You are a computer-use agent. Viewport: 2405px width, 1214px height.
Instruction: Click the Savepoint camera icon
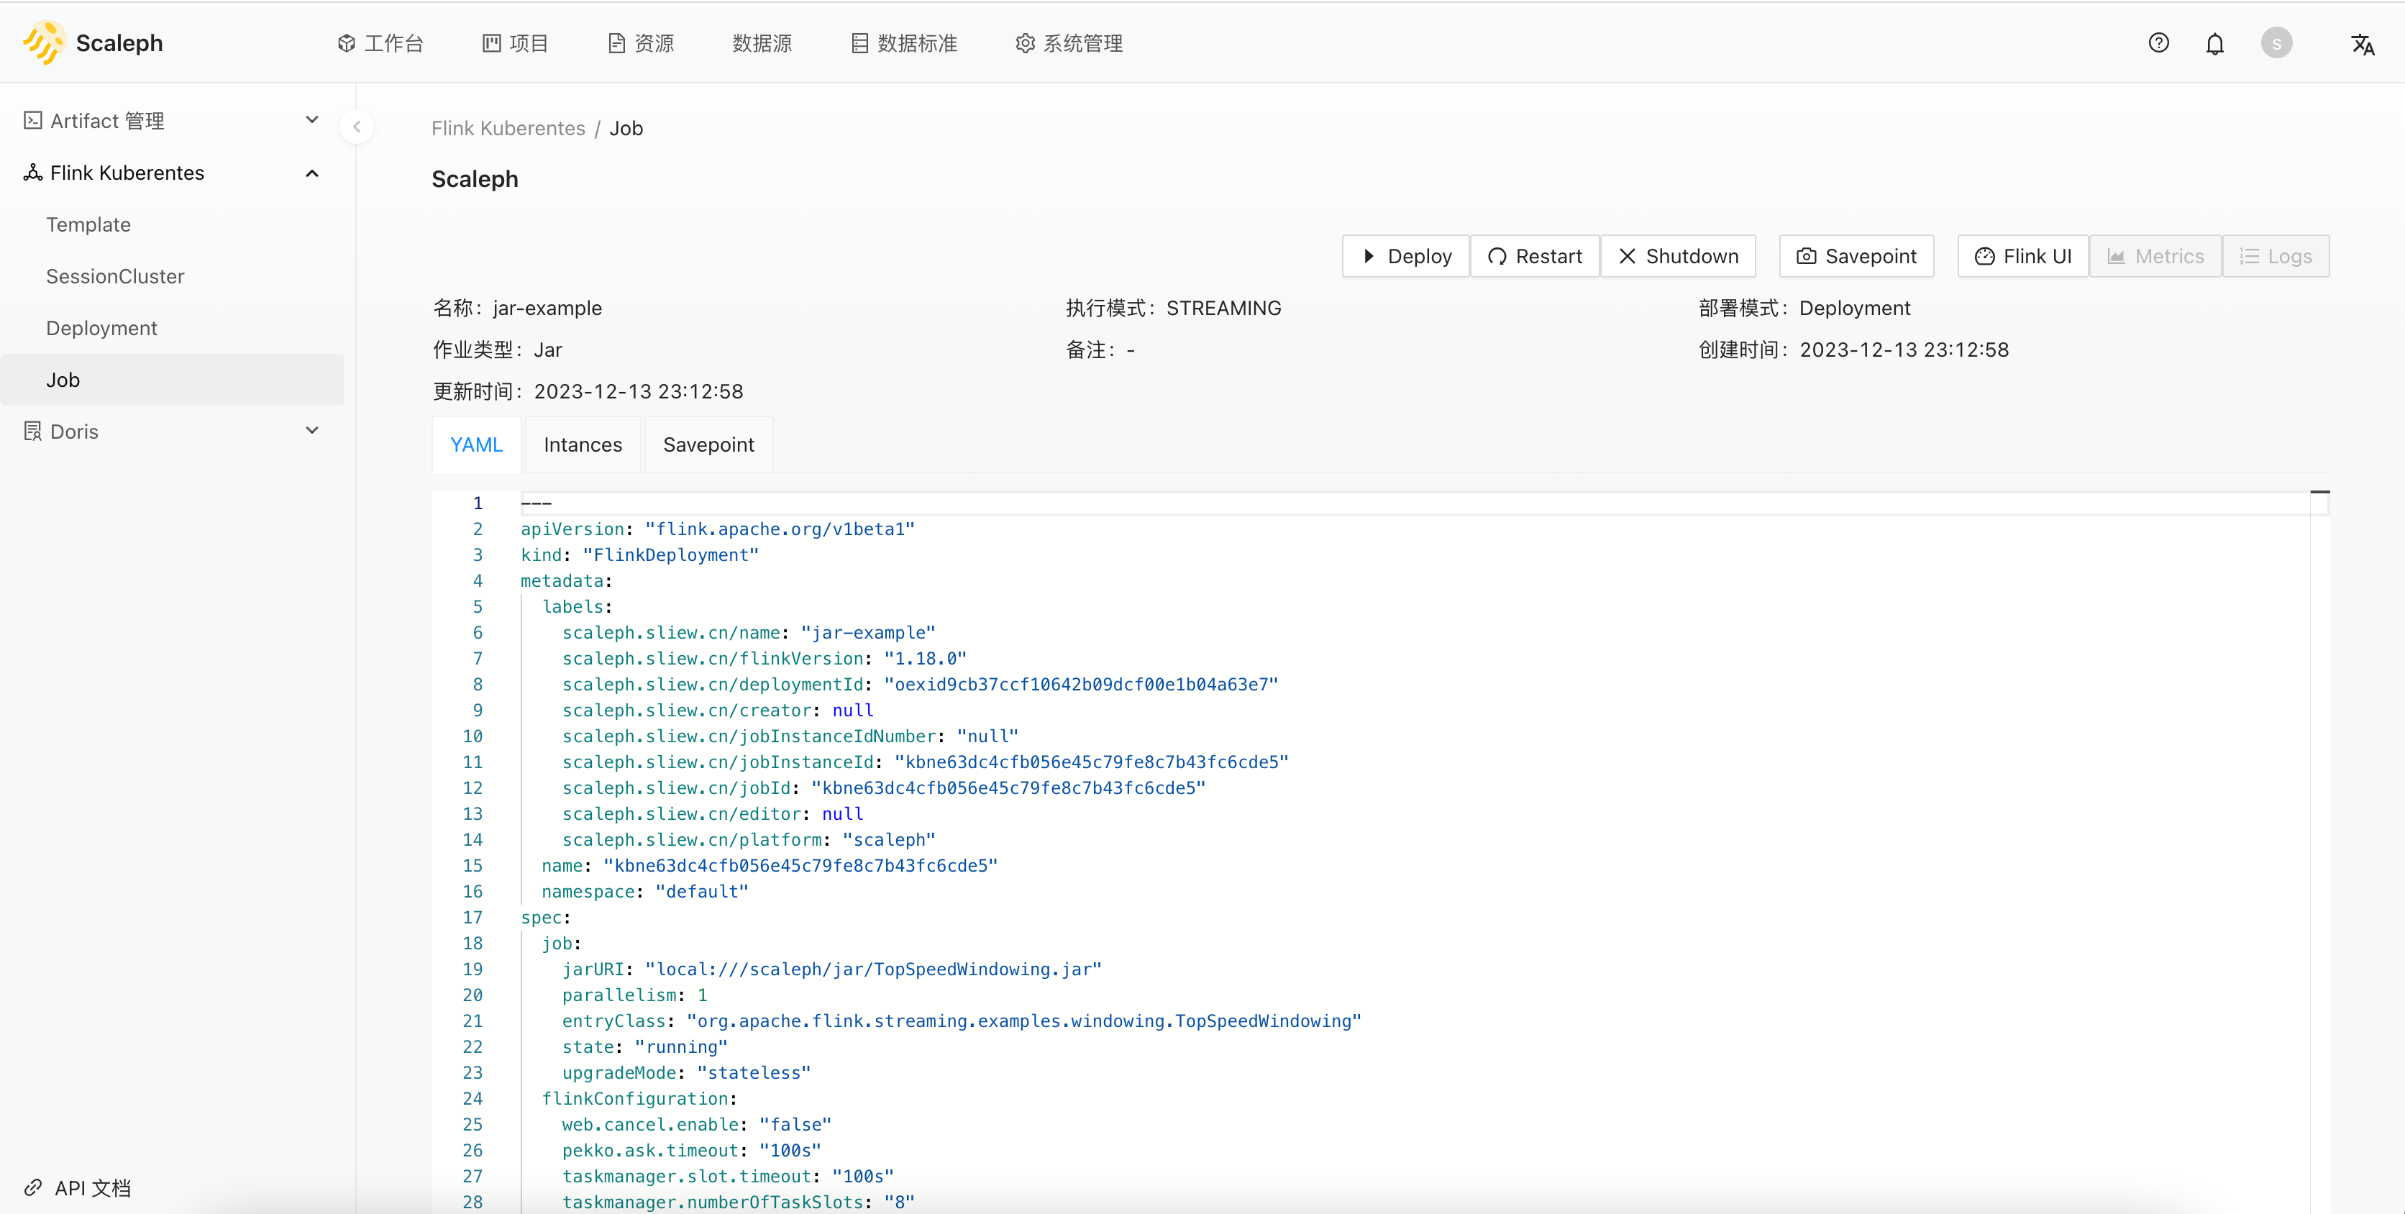1807,256
